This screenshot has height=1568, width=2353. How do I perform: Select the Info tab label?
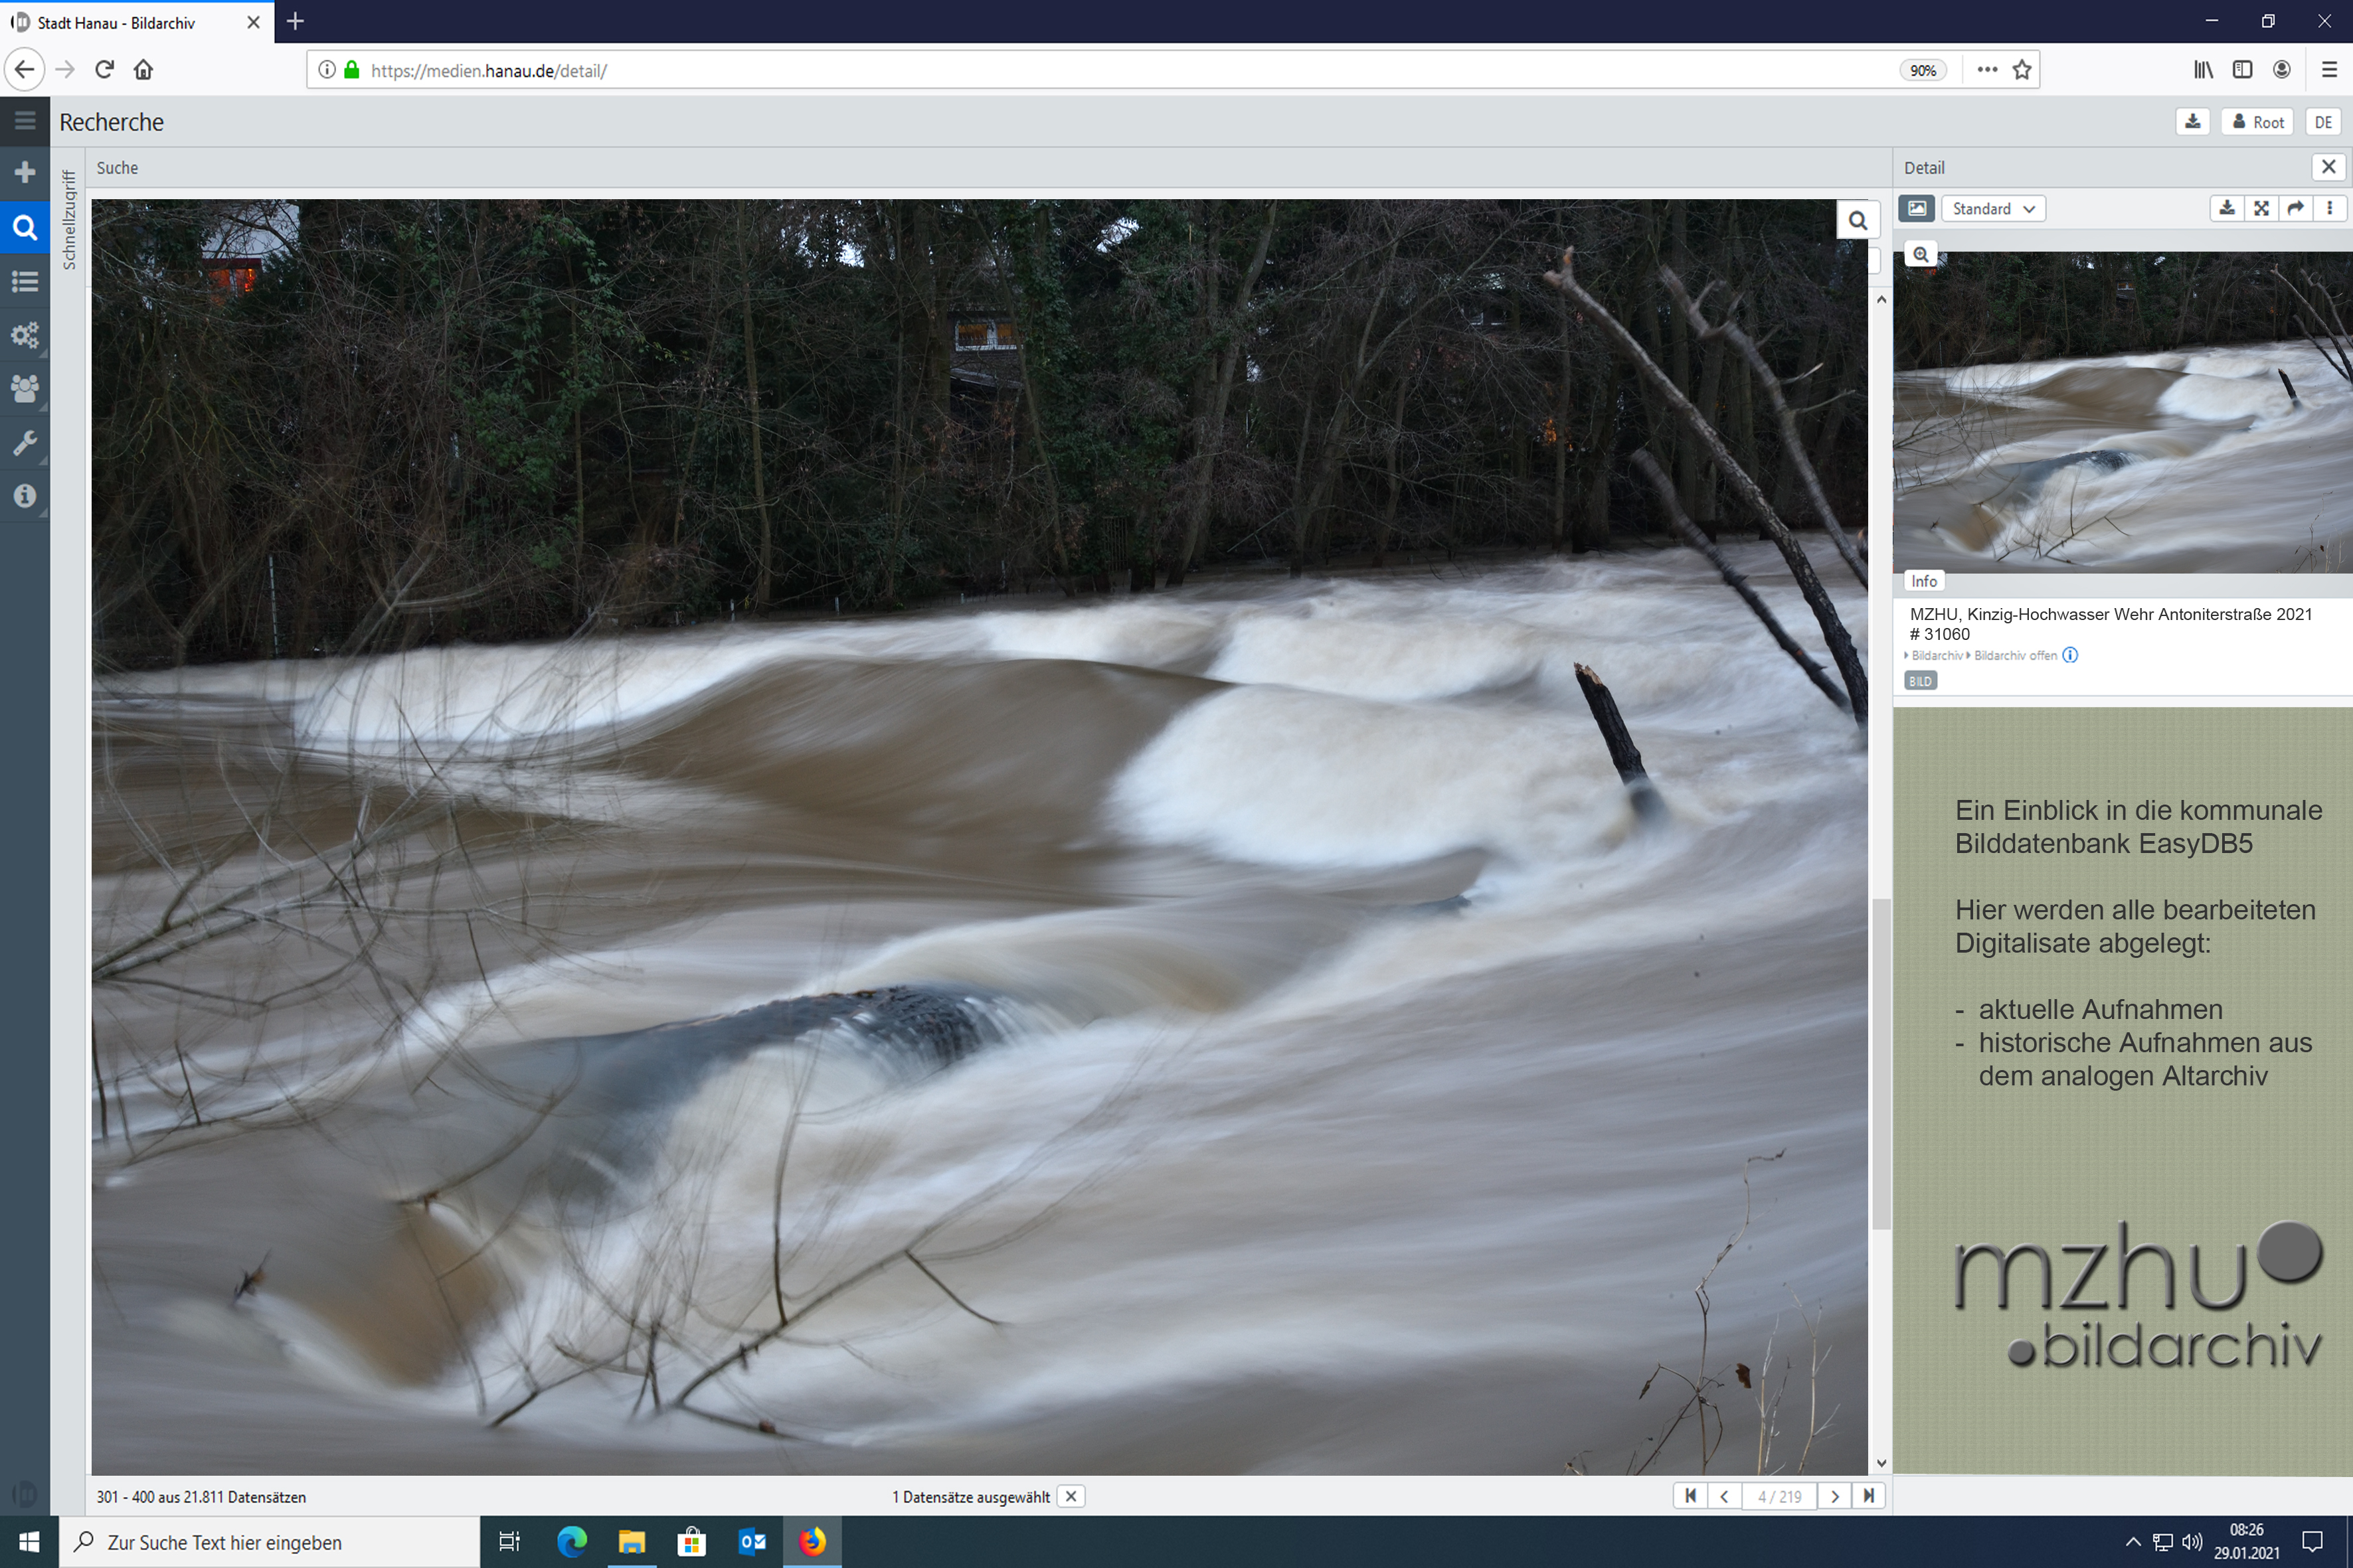click(x=1923, y=581)
